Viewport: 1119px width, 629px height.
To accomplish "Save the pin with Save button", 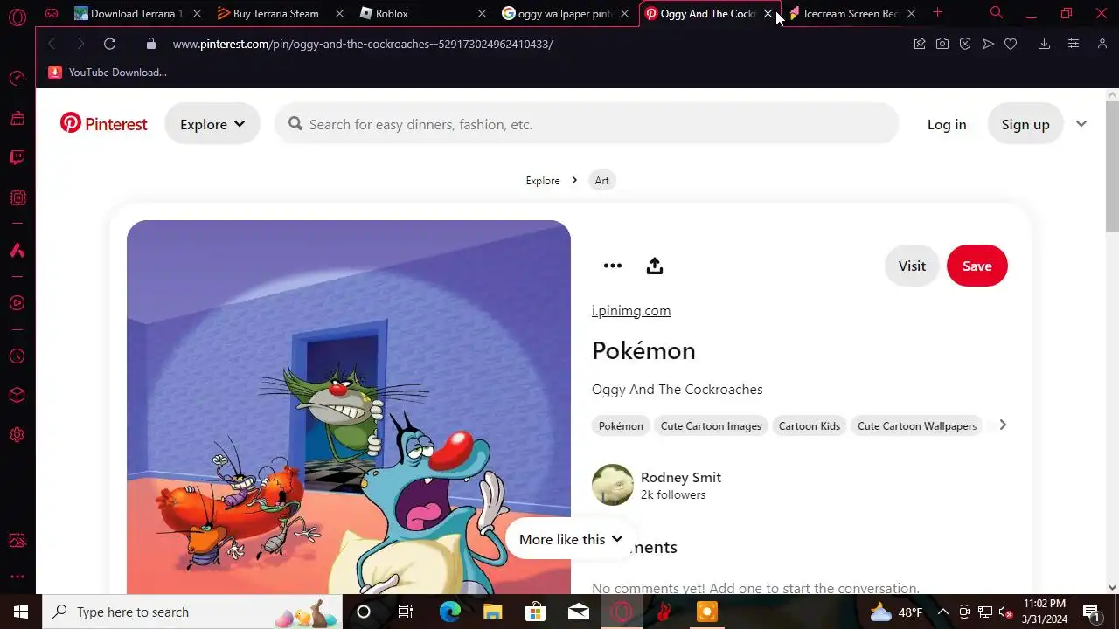I will pos(977,266).
